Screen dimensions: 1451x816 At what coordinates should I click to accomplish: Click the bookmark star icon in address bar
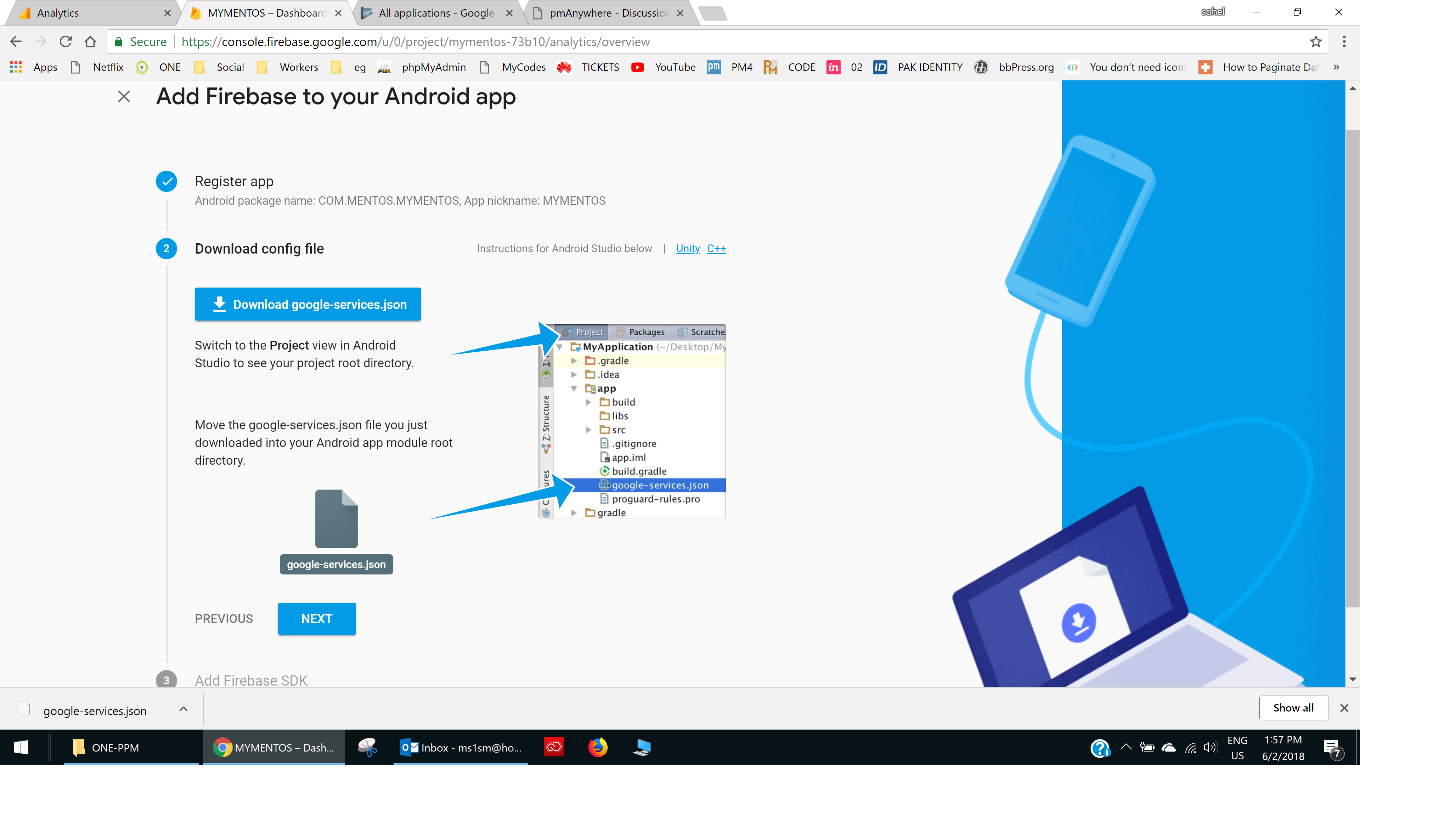[x=1315, y=42]
